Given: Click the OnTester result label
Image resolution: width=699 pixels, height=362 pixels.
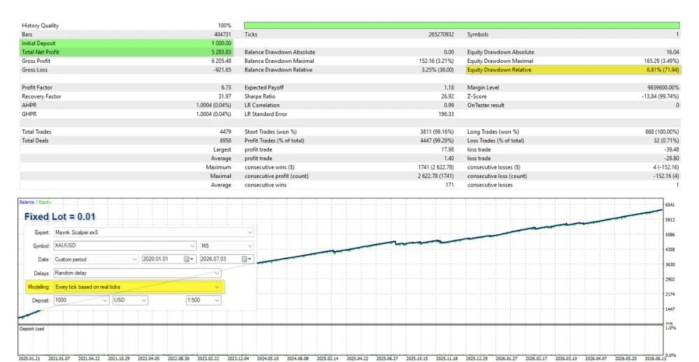Looking at the screenshot, I should click(486, 106).
